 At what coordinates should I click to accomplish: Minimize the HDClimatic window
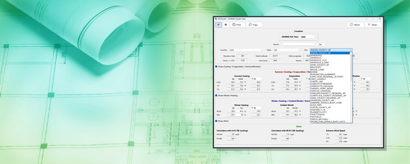click(x=366, y=19)
